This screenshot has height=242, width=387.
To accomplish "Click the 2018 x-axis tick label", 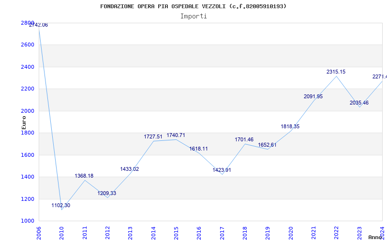I will [x=245, y=233].
